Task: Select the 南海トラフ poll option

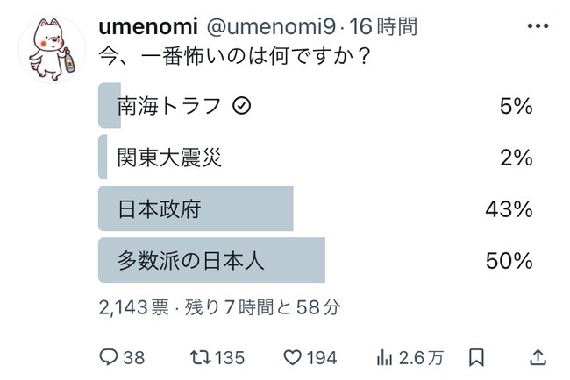Action: [x=316, y=106]
